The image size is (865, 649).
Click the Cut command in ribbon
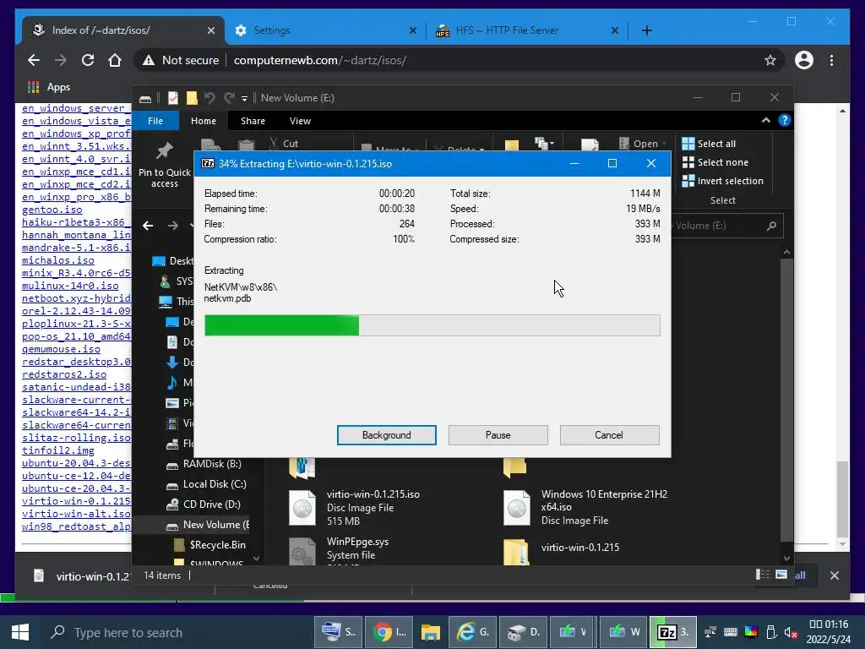[x=284, y=144]
